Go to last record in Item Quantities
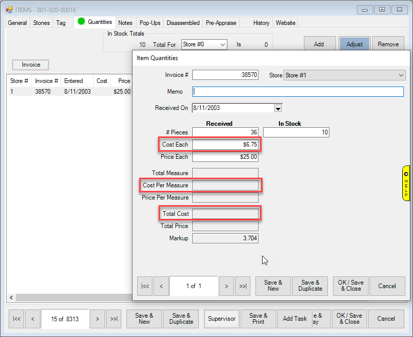Image resolution: width=413 pixels, height=337 pixels. (242, 286)
